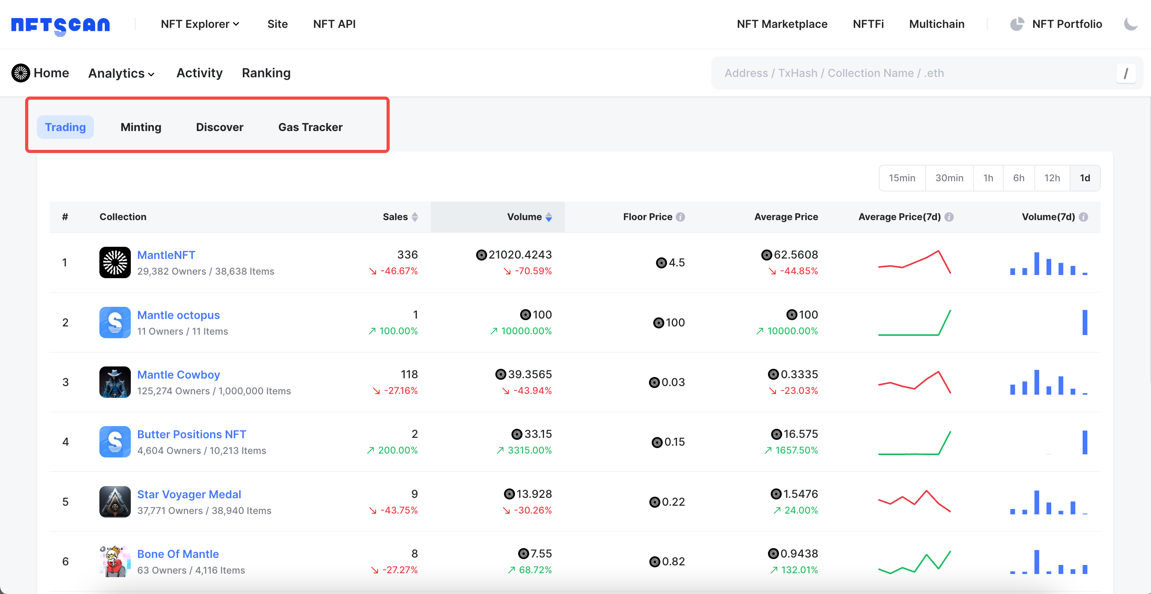The image size is (1151, 594).
Task: Switch to the Discover tab
Action: [x=219, y=127]
